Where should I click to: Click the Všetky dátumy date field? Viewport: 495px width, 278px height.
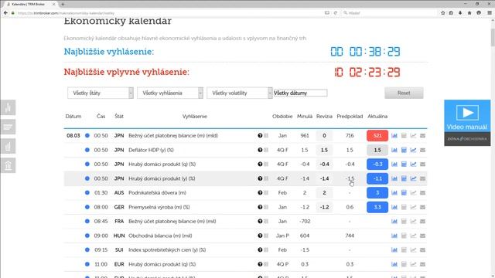[x=300, y=93]
